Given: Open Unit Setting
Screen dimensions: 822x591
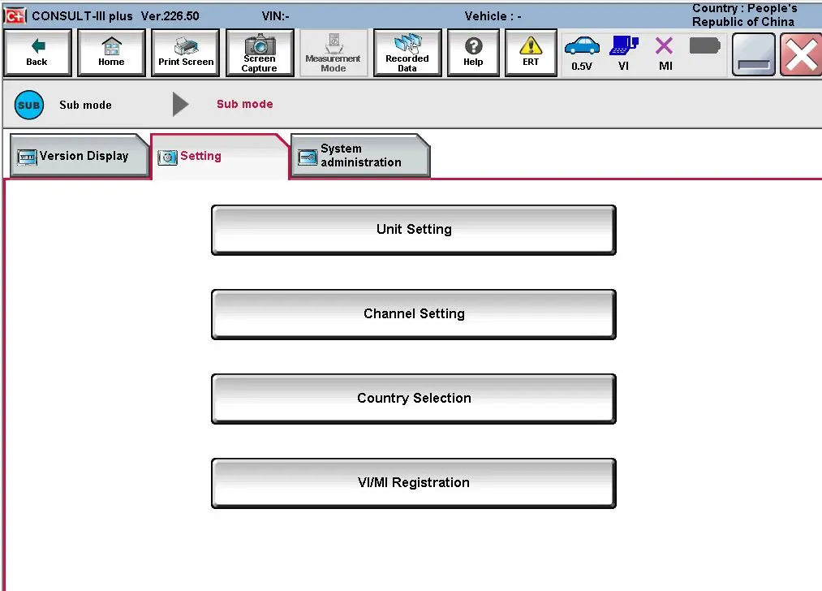Looking at the screenshot, I should (414, 230).
